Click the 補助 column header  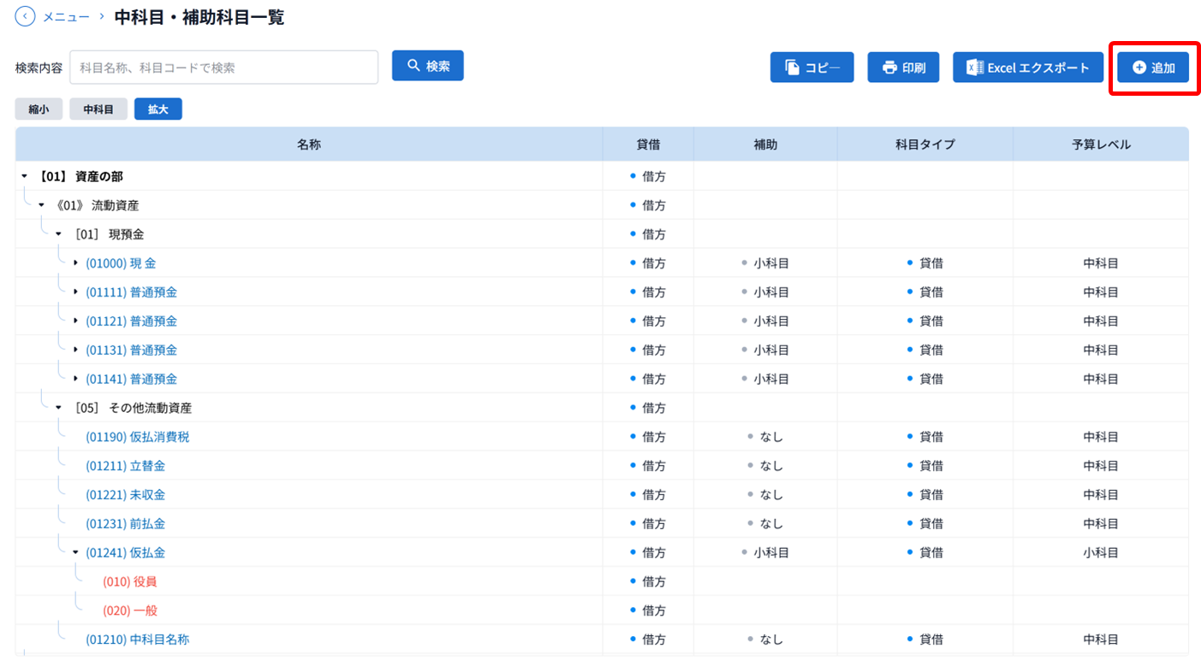(x=765, y=144)
